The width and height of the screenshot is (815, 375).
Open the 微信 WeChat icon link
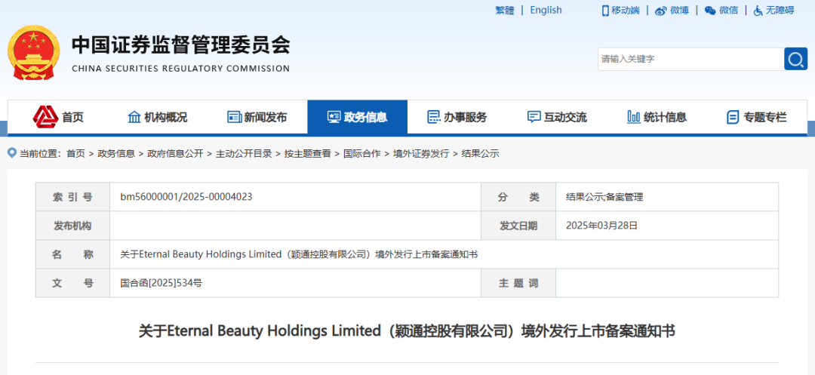click(x=710, y=11)
